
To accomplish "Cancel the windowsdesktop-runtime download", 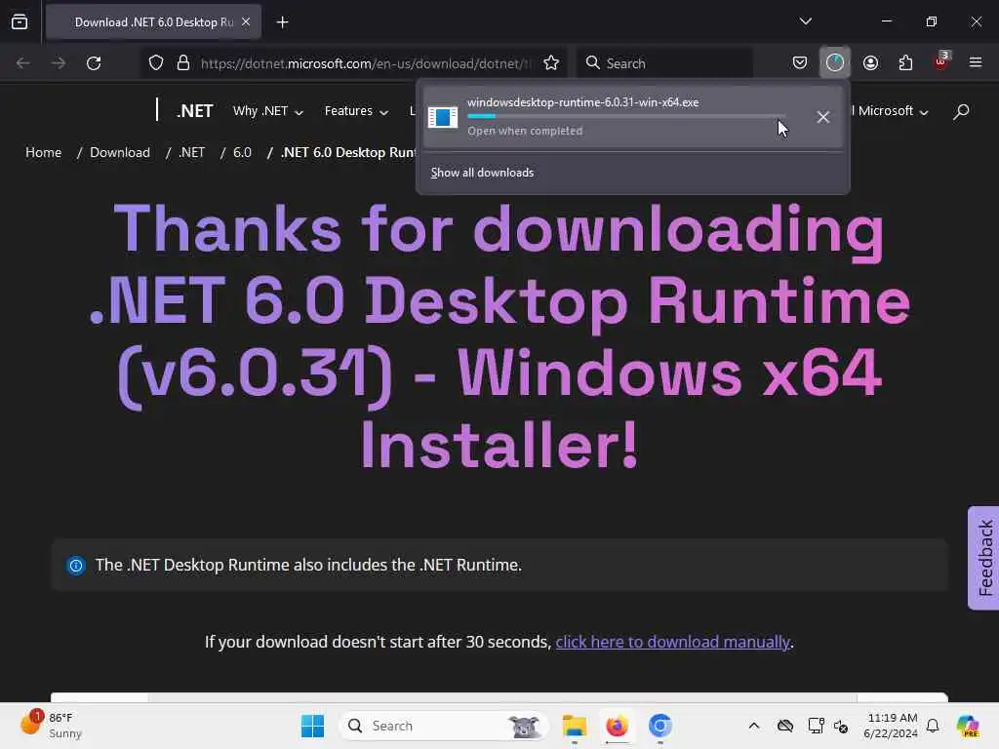I will pyautogui.click(x=823, y=117).
